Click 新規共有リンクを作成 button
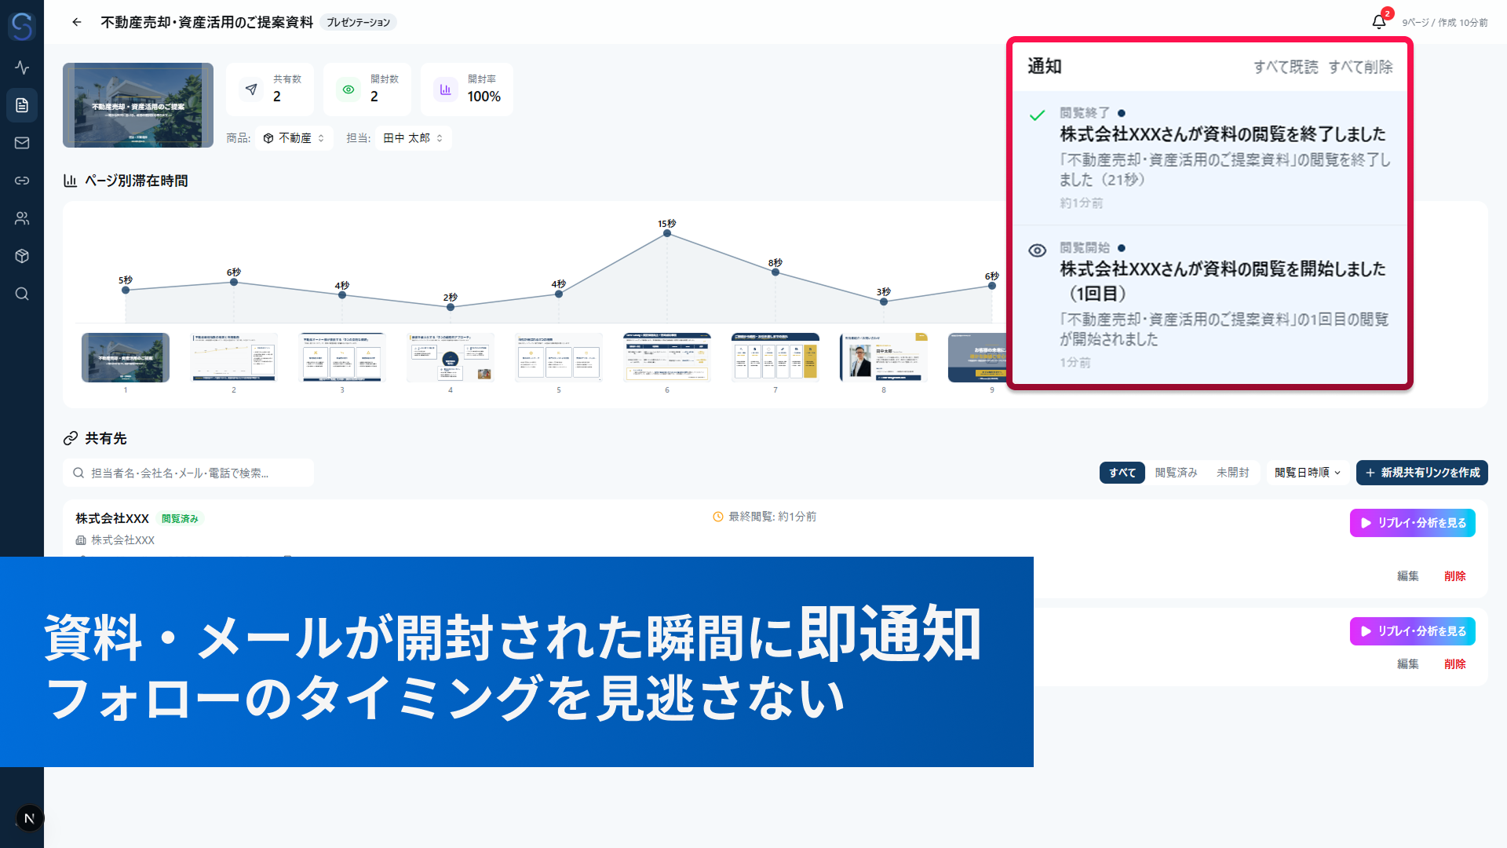 [1421, 473]
